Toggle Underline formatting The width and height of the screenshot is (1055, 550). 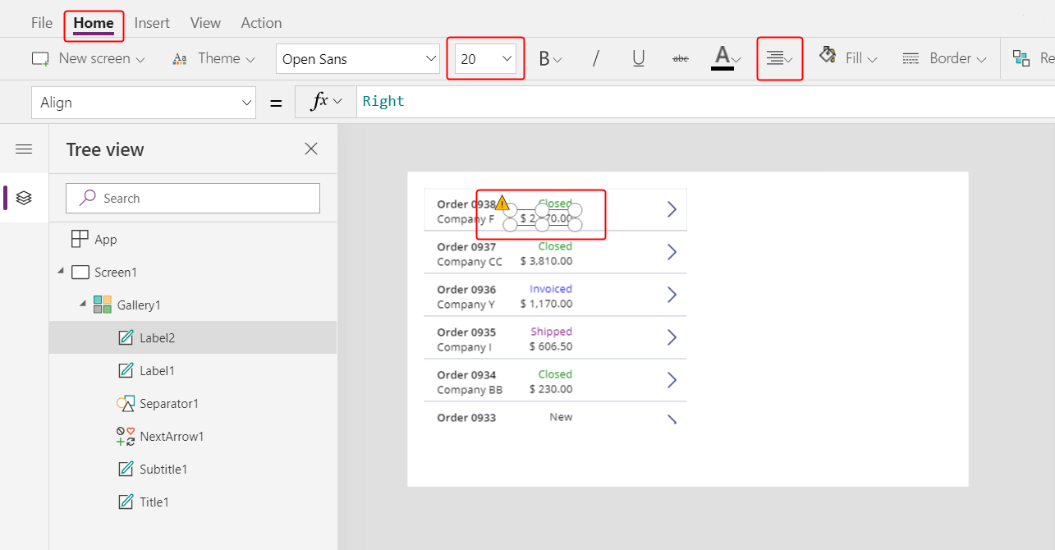[639, 59]
